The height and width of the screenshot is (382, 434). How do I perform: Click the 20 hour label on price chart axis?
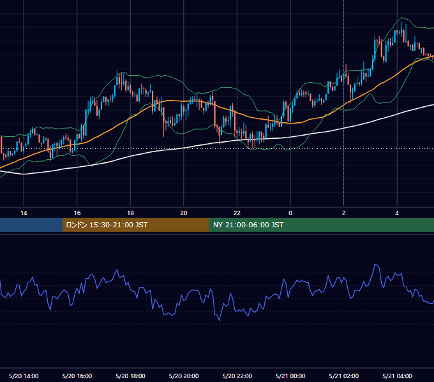click(184, 213)
